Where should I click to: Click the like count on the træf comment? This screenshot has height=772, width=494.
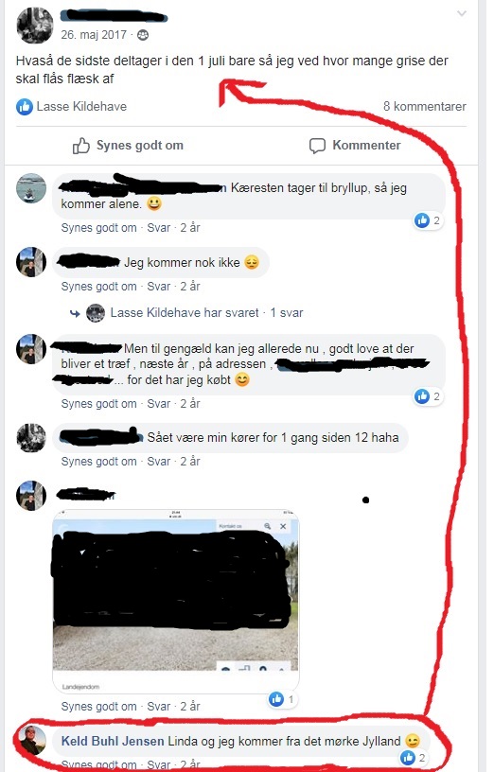428,396
